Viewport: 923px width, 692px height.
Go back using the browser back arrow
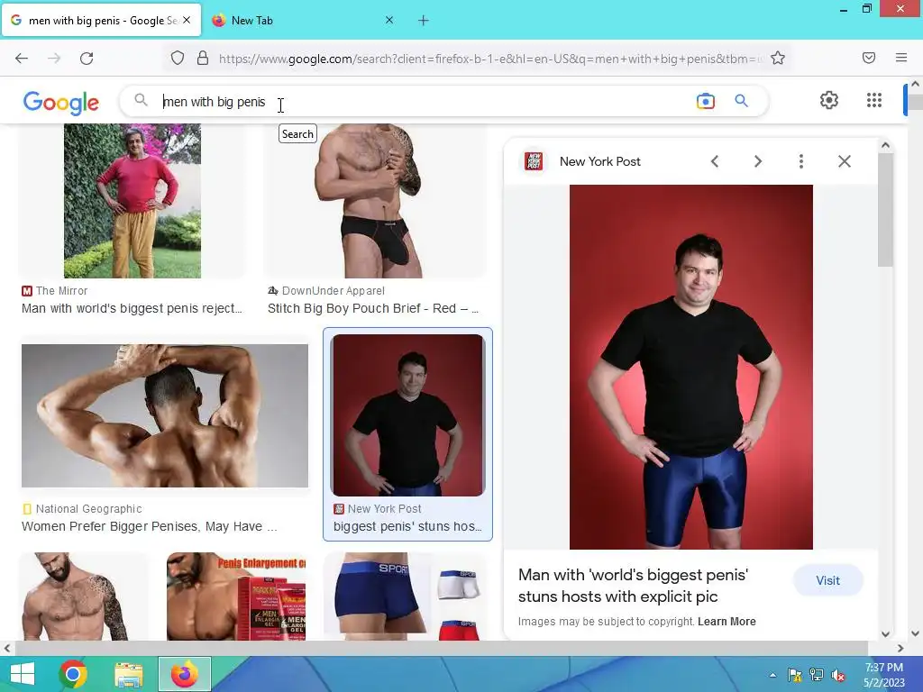coord(22,59)
